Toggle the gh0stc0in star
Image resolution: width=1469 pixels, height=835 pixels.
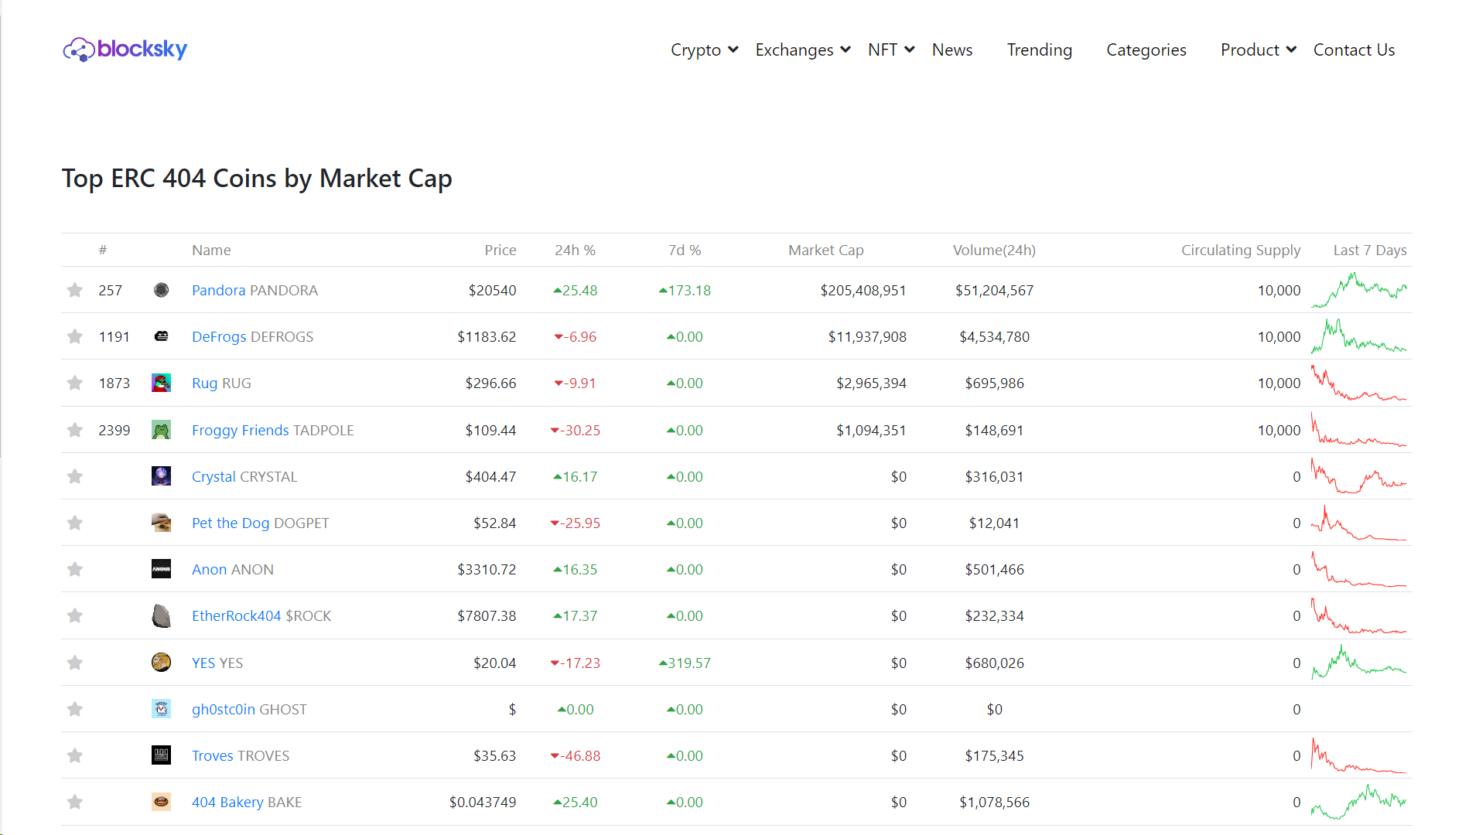pos(75,709)
